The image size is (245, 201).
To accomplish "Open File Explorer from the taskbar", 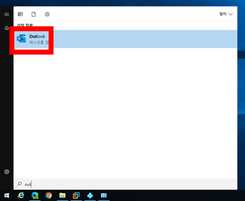I will pyautogui.click(x=62, y=195).
